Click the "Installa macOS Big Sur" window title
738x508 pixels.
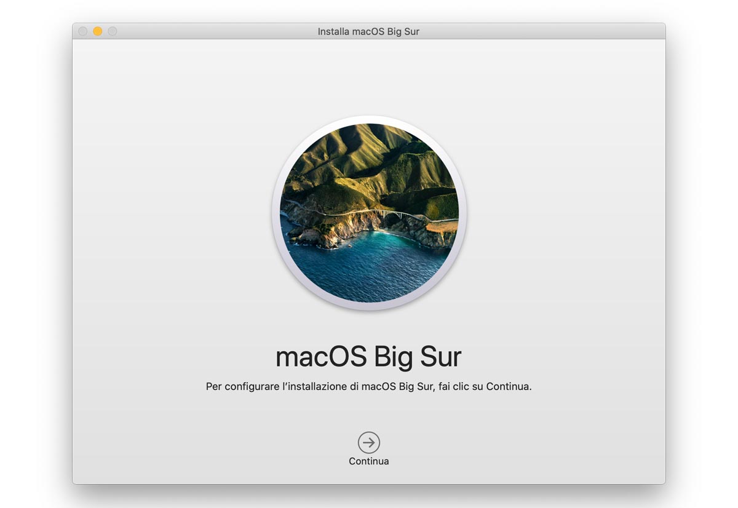(368, 31)
